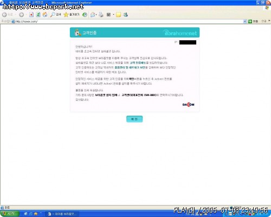
Task: Click the customer authentication header icon
Action: [78, 33]
